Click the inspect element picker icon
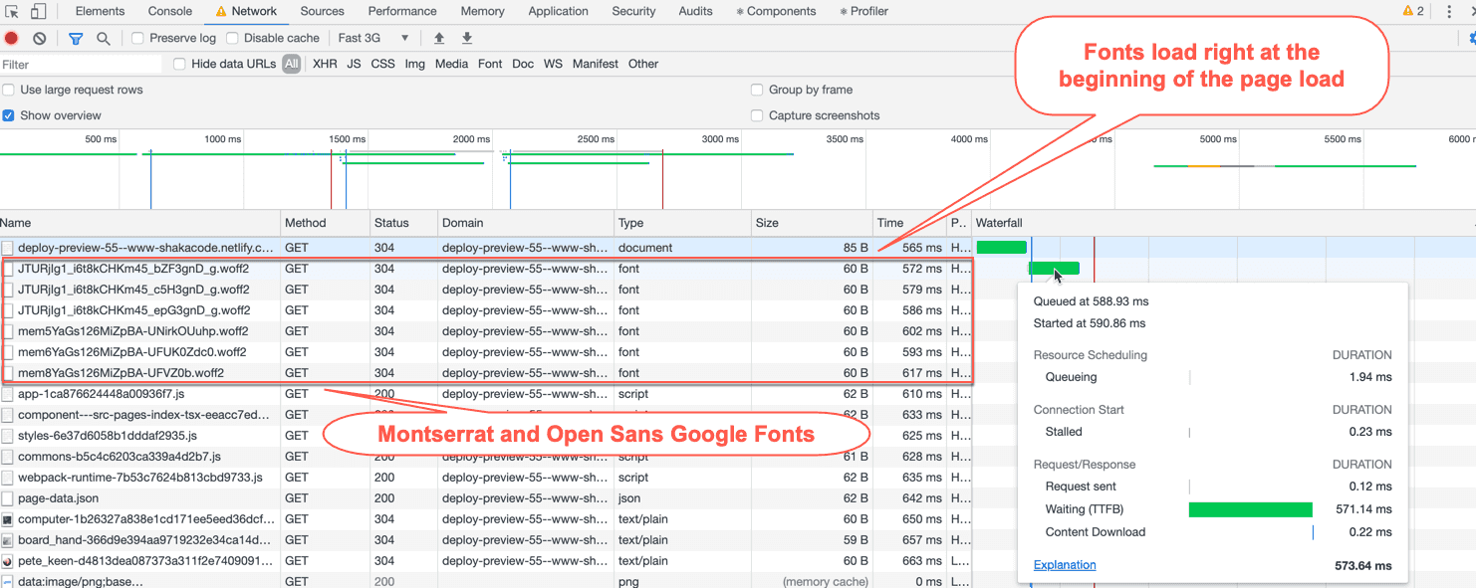This screenshot has height=588, width=1476. pos(13,12)
